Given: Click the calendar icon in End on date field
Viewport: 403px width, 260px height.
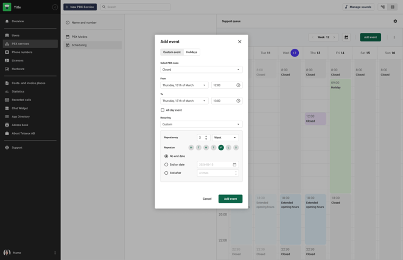Looking at the screenshot, I should tap(234, 164).
